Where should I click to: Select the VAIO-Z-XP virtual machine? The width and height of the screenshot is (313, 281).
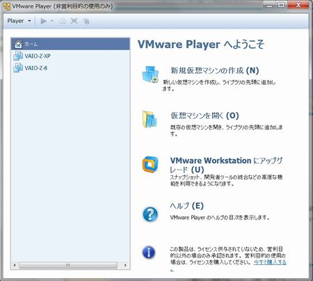click(70, 56)
